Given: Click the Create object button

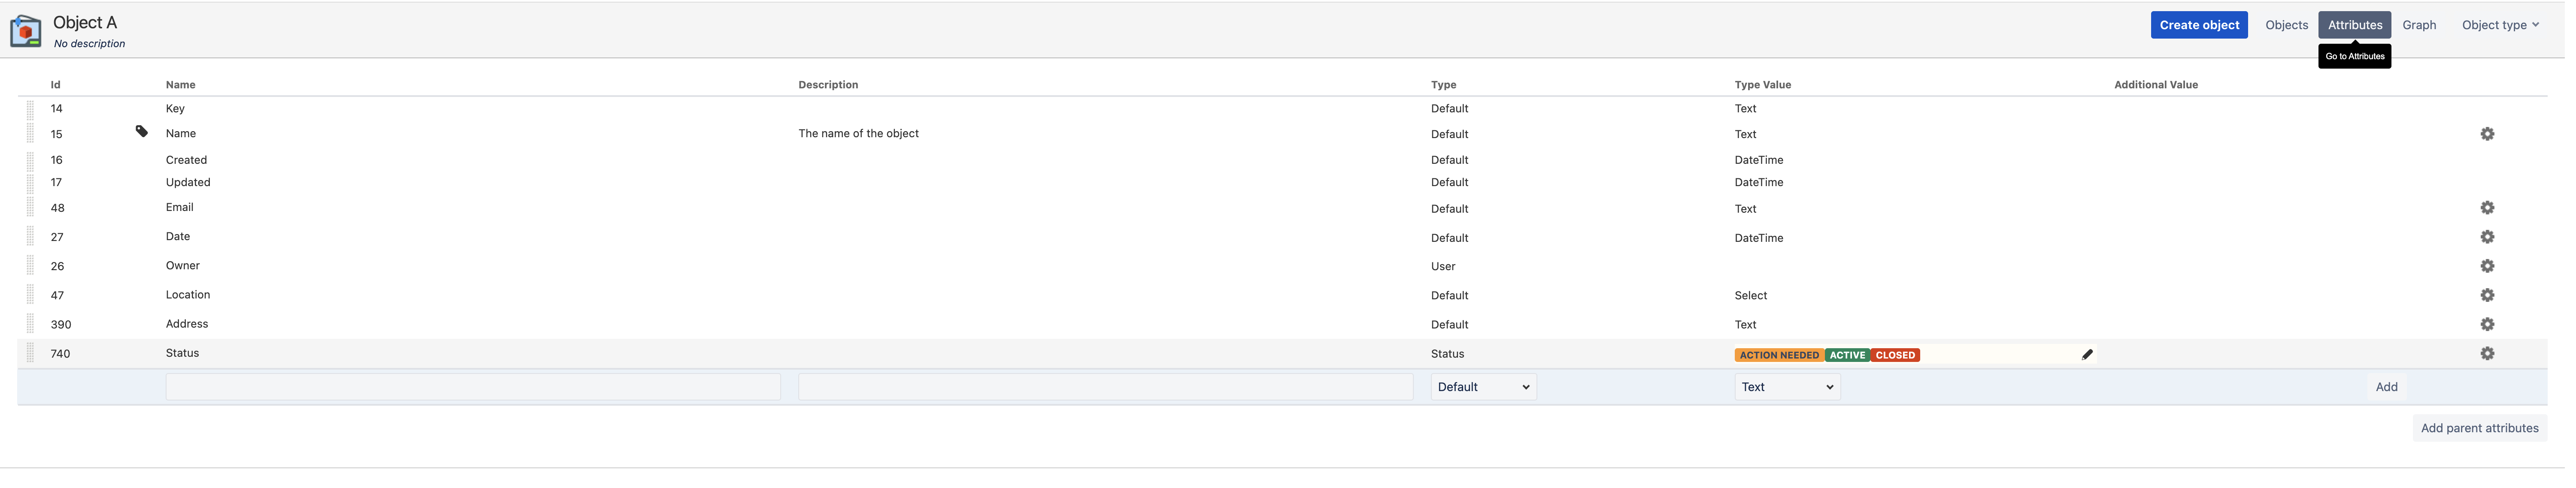Looking at the screenshot, I should pyautogui.click(x=2208, y=25).
